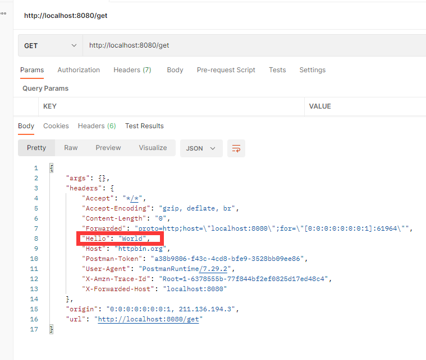
Task: Click the "PostmanRuntime/7.29.2" value
Action: (x=185, y=269)
